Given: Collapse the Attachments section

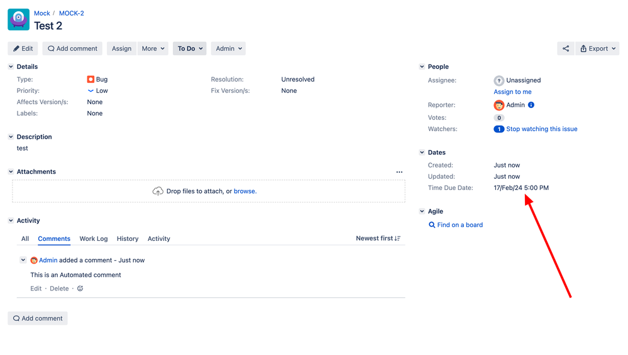Looking at the screenshot, I should click(x=11, y=171).
